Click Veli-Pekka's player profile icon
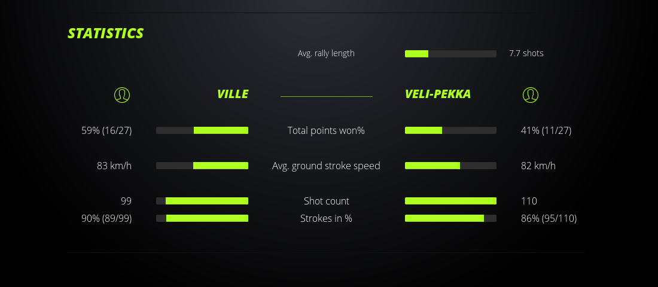This screenshot has width=658, height=287. 531,94
